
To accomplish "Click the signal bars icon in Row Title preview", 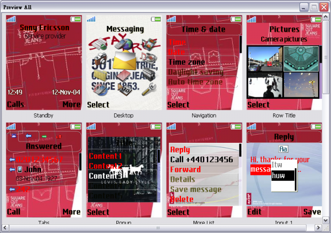I will [x=252, y=19].
